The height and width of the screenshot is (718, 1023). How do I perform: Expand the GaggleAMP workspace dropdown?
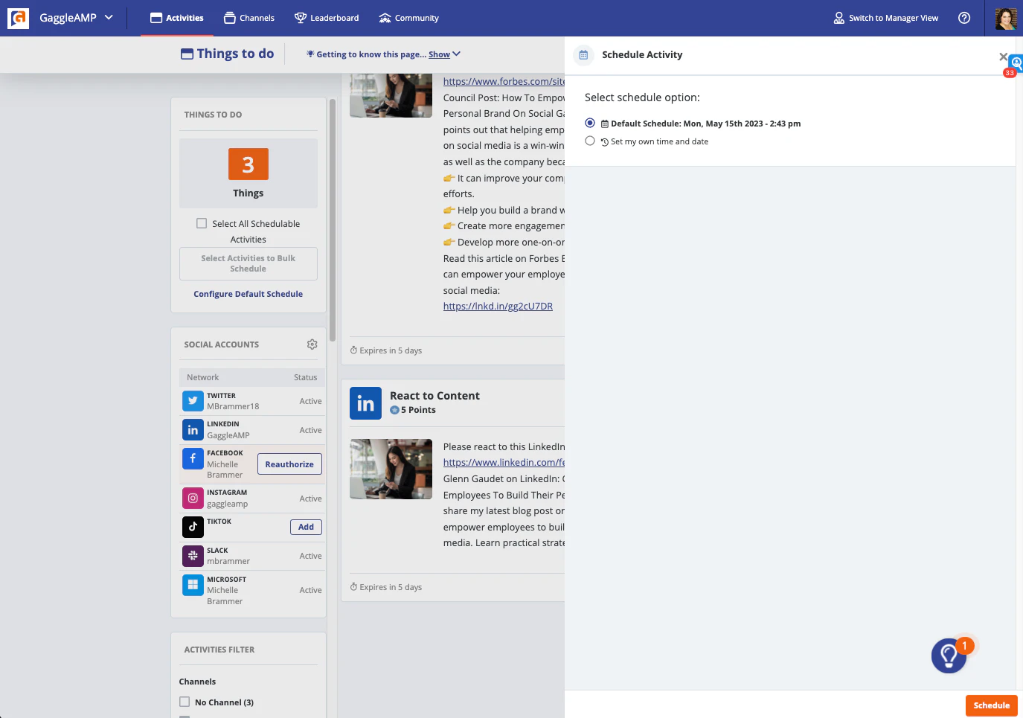point(108,17)
